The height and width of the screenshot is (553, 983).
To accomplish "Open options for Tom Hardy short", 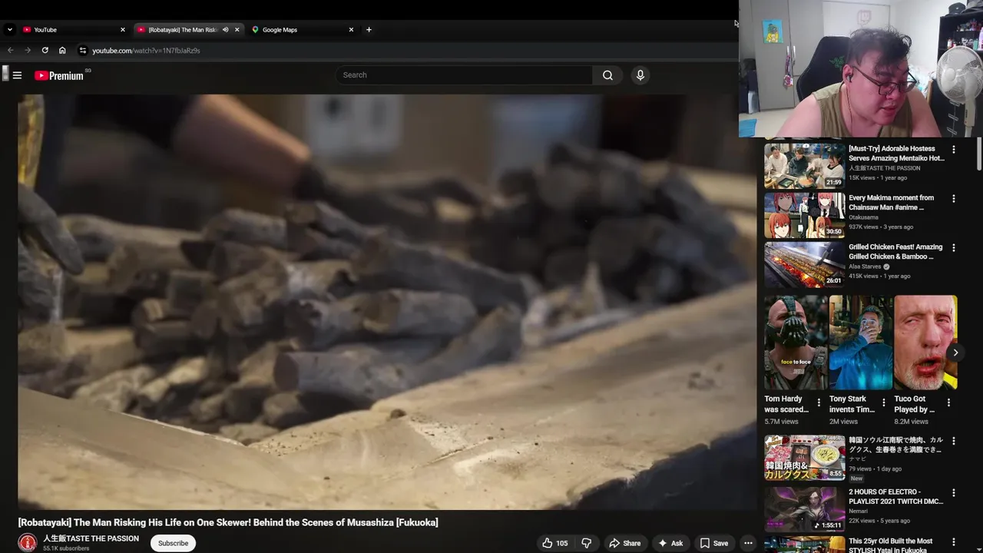I will pyautogui.click(x=819, y=402).
